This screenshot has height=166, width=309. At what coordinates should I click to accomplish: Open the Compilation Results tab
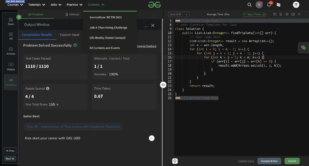pyautogui.click(x=37, y=35)
